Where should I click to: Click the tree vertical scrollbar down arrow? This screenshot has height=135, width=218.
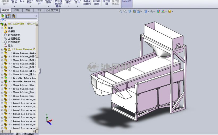37,128
